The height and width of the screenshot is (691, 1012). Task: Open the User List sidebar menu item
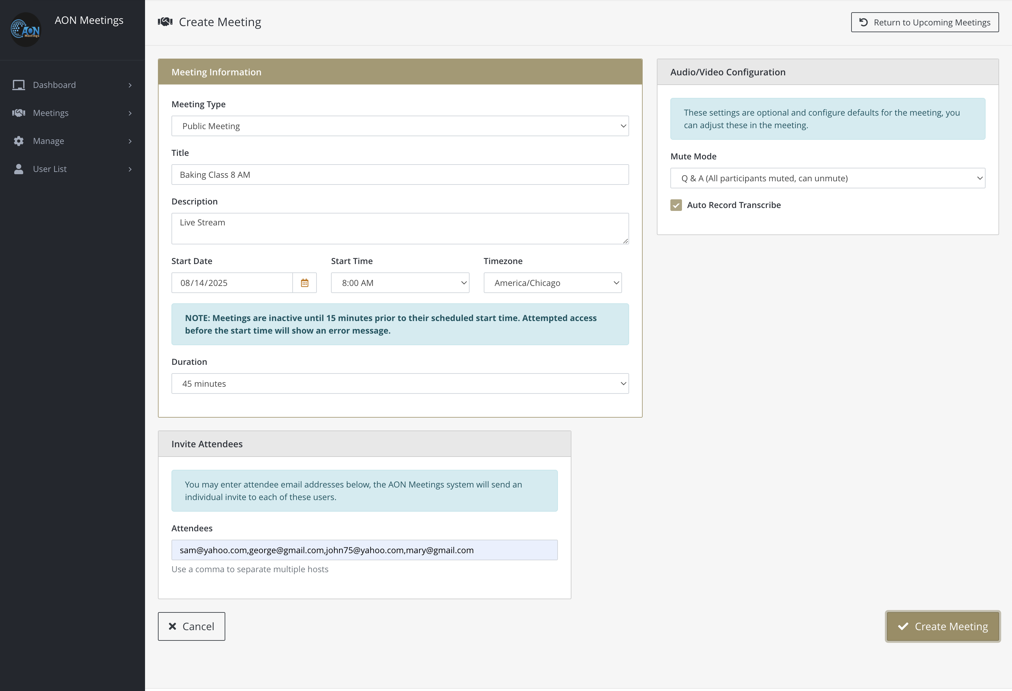coord(50,169)
